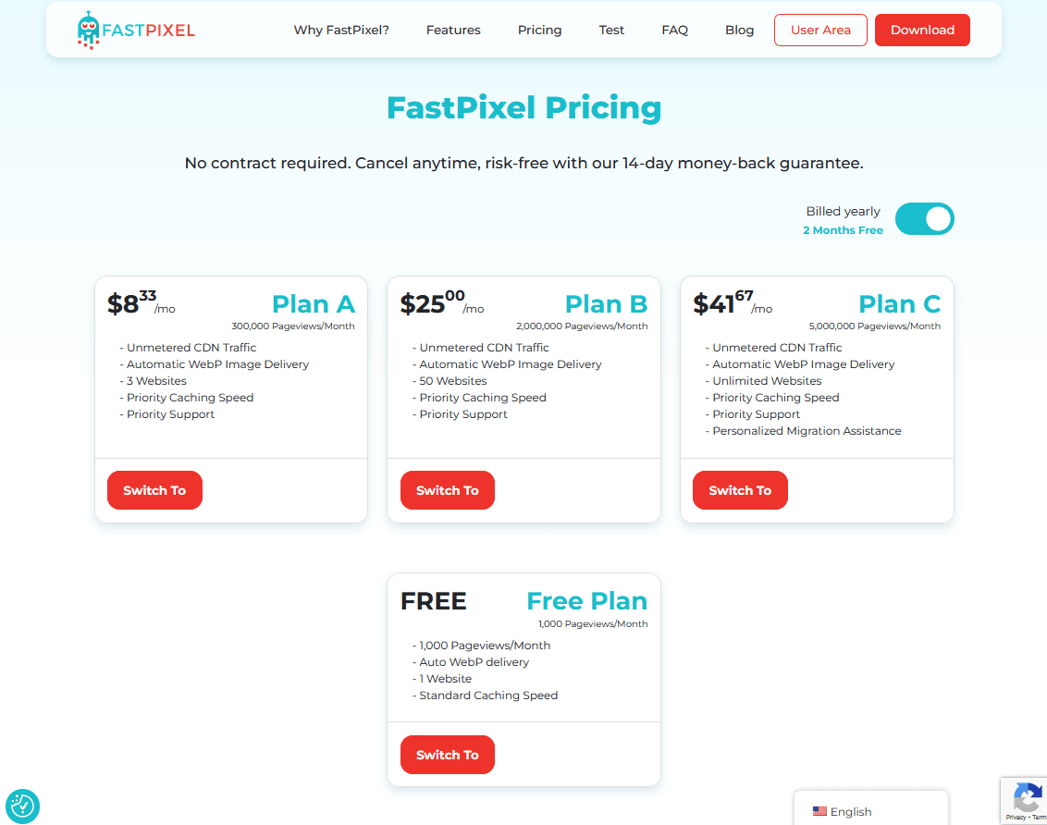1047x825 pixels.
Task: Switch to the Free Plan
Action: [x=448, y=755]
